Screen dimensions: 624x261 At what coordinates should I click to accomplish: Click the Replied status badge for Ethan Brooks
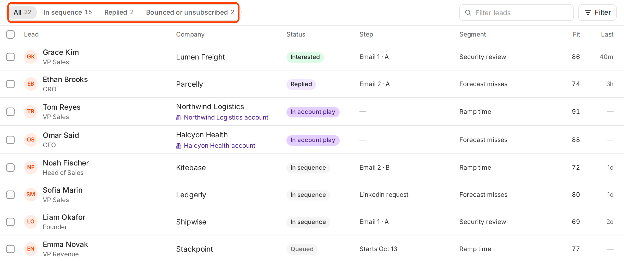click(x=301, y=84)
